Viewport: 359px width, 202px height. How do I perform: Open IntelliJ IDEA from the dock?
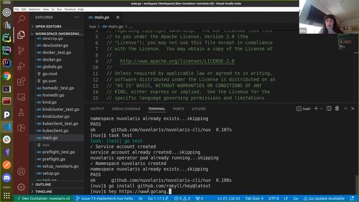(x=7, y=63)
